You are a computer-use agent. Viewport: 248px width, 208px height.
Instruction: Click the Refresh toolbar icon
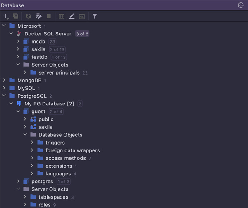tap(29, 16)
